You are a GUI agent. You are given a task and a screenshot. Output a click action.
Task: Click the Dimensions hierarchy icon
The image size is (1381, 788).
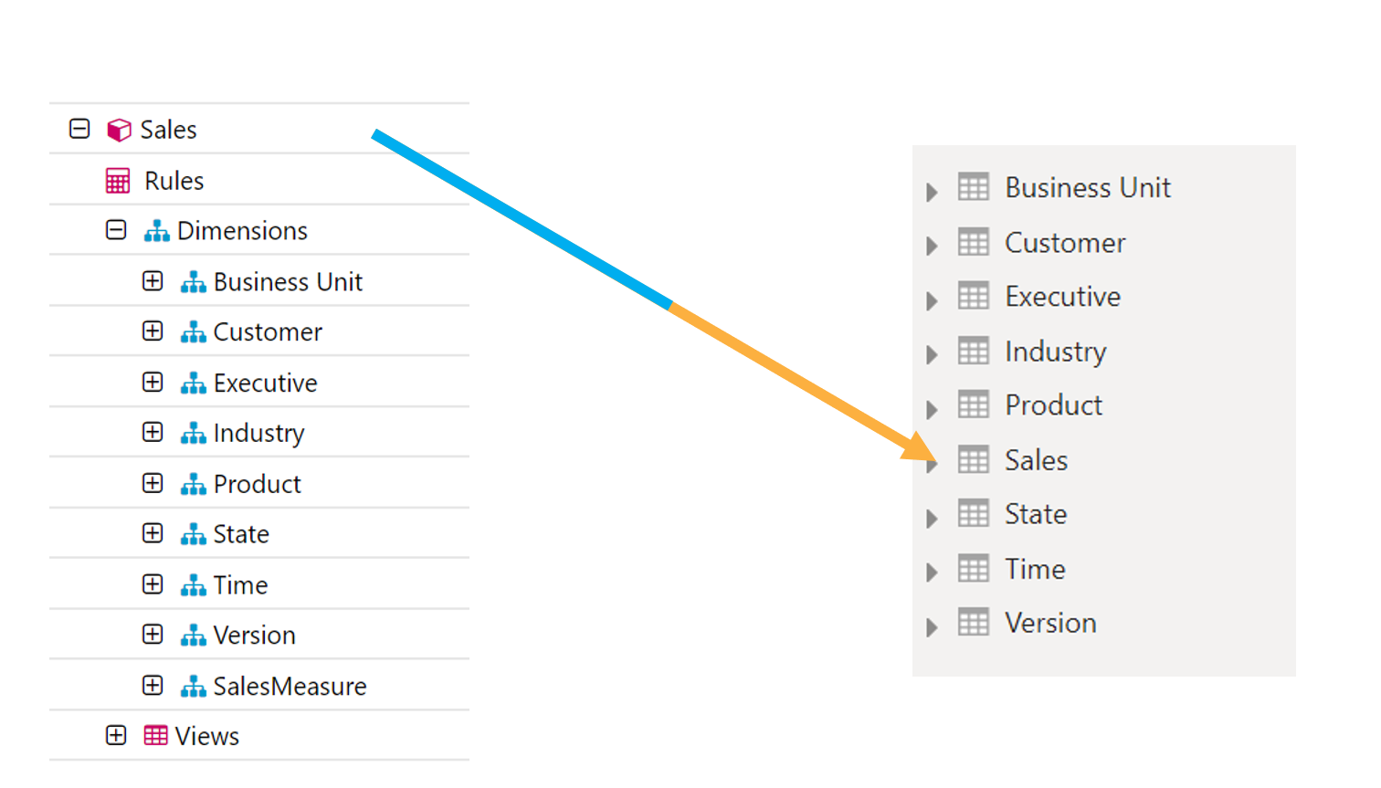[156, 231]
